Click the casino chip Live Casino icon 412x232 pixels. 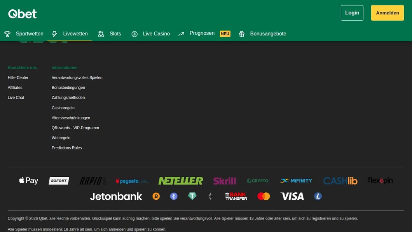[134, 34]
